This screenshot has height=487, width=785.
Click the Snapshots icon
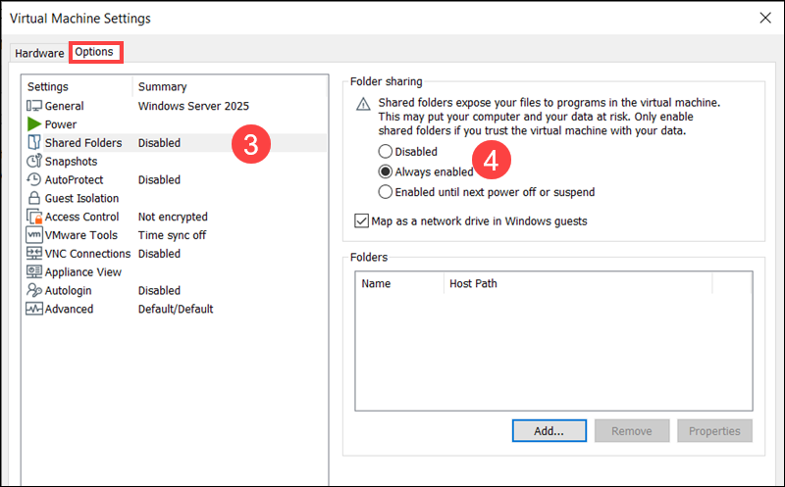point(34,162)
